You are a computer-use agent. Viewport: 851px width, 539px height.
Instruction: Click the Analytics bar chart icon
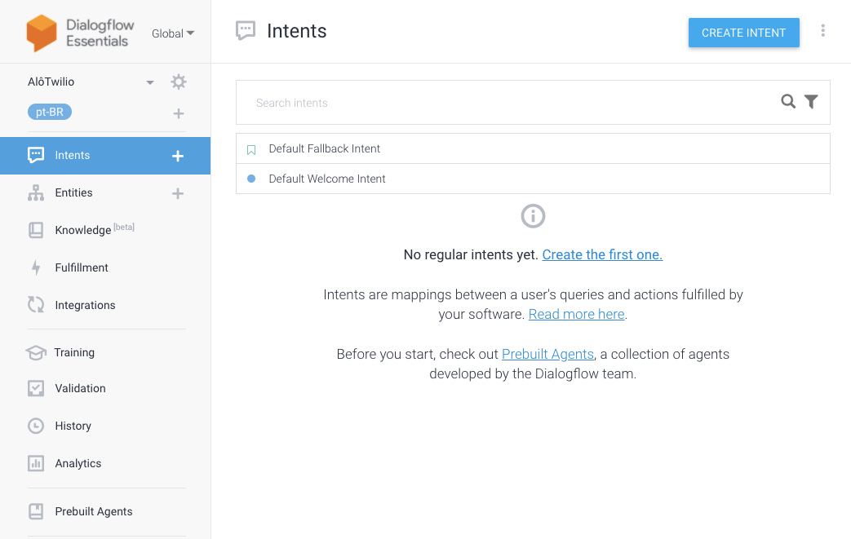pyautogui.click(x=36, y=463)
